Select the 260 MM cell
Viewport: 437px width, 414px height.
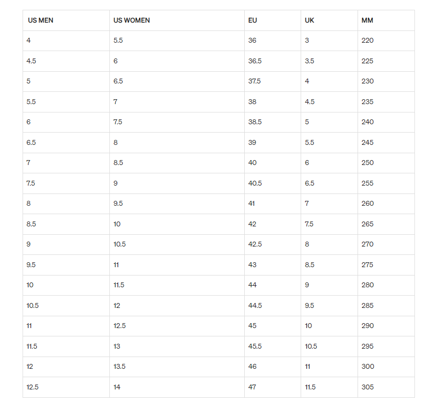(367, 203)
